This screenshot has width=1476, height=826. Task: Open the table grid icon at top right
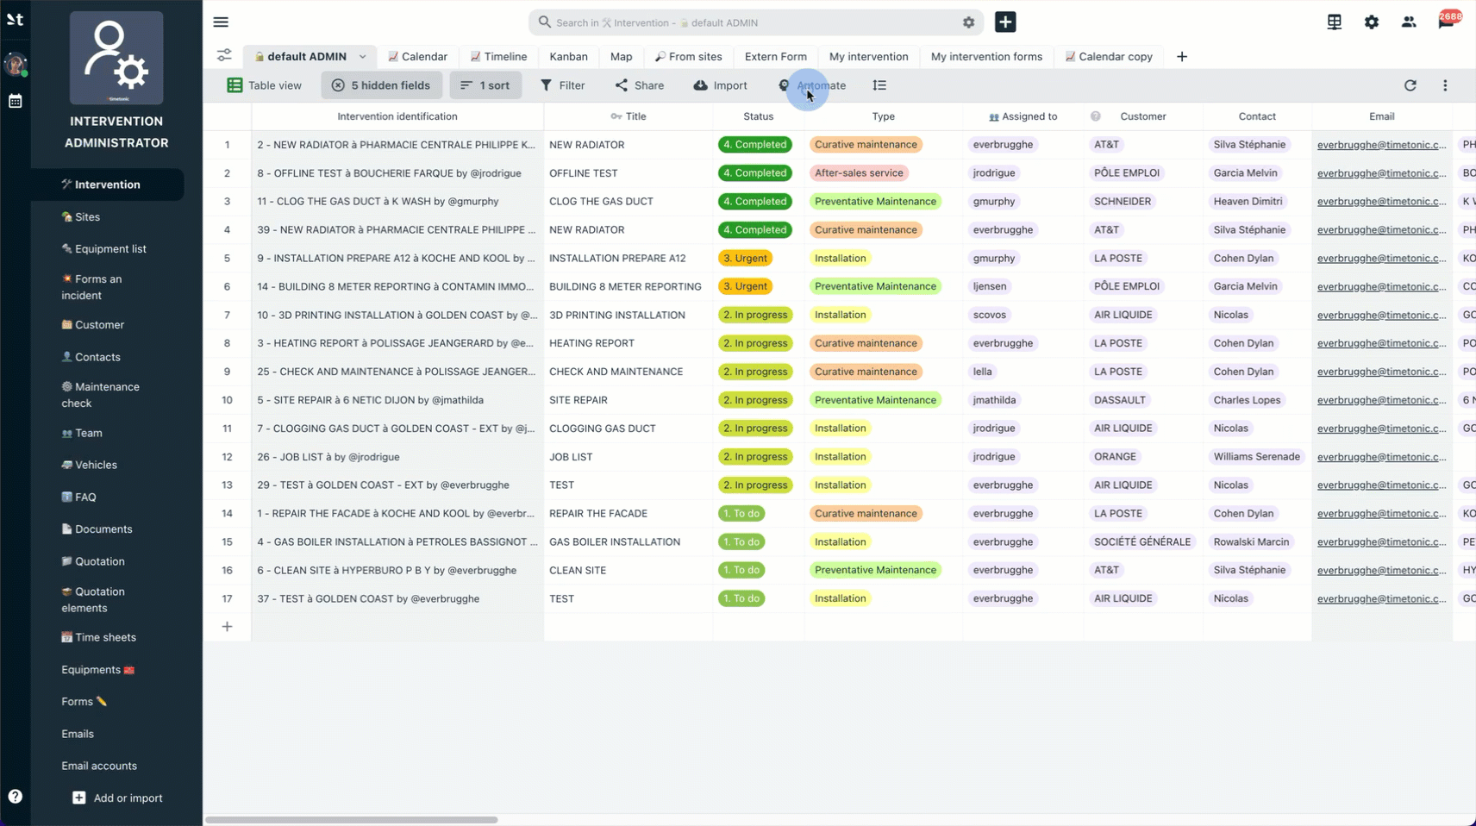pyautogui.click(x=1334, y=22)
